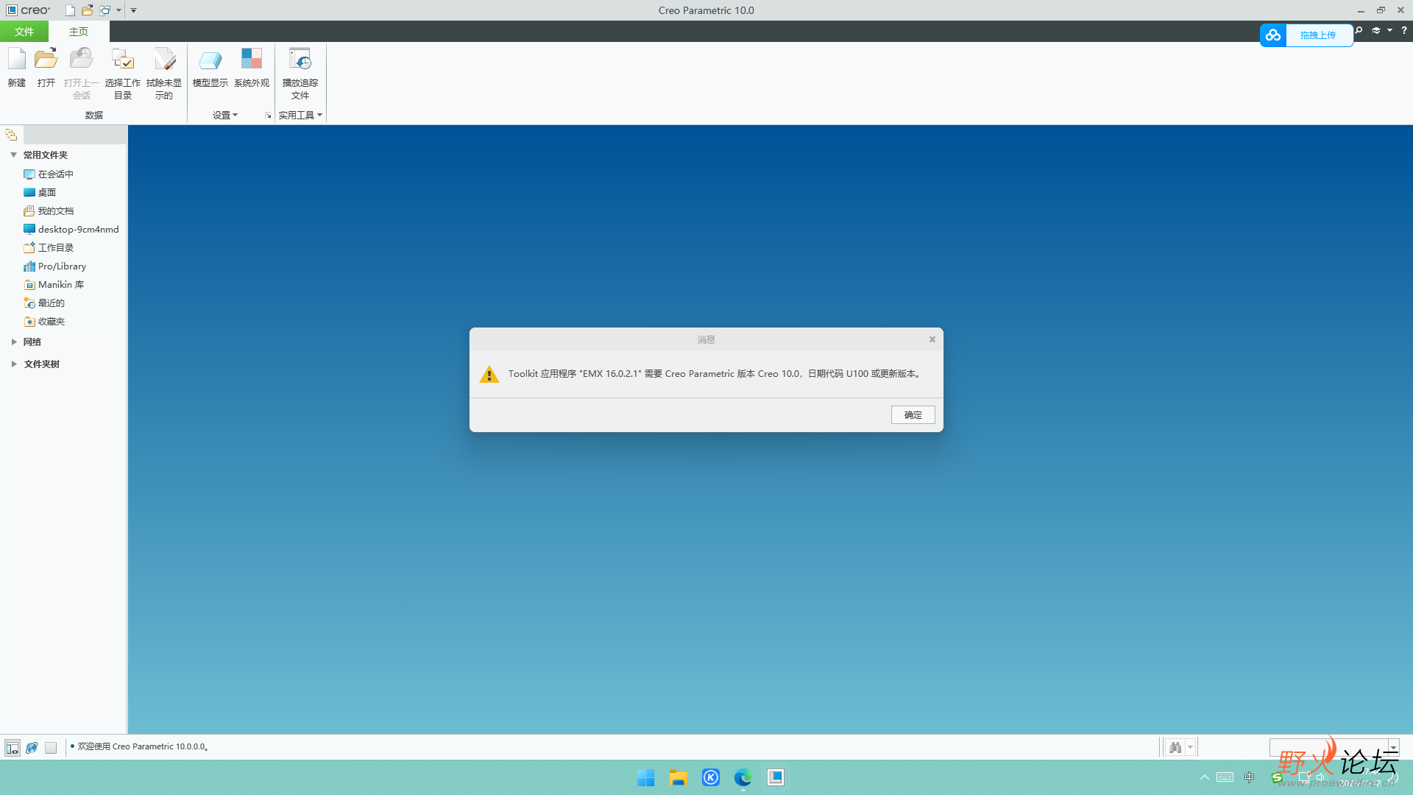The height and width of the screenshot is (795, 1413).
Task: Switch to the 主页 ribbon tab
Action: (x=79, y=32)
